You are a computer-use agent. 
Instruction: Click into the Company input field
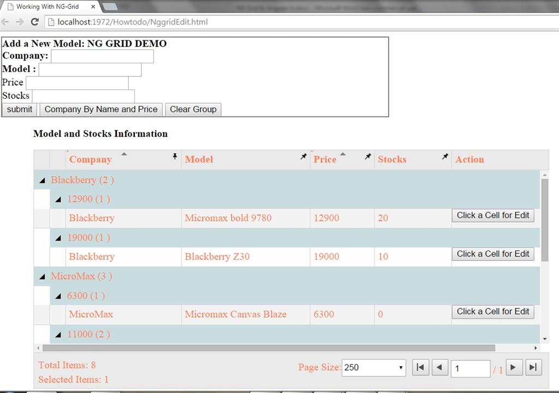(x=102, y=56)
